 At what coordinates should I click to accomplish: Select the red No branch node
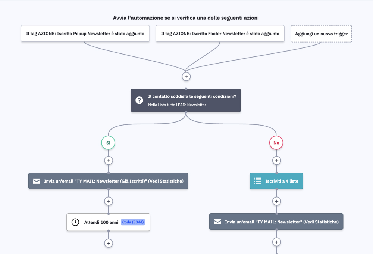(x=276, y=142)
